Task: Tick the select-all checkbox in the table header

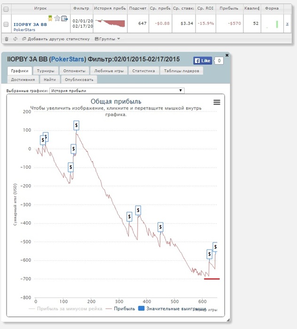Action: click(6, 9)
